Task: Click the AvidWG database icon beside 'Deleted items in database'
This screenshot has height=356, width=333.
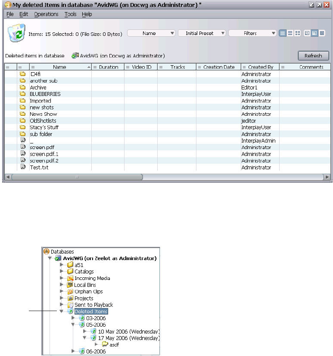Action: tap(75, 56)
